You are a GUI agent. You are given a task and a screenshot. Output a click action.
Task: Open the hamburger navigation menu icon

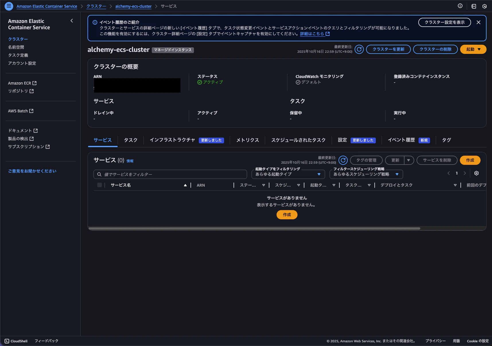click(9, 6)
